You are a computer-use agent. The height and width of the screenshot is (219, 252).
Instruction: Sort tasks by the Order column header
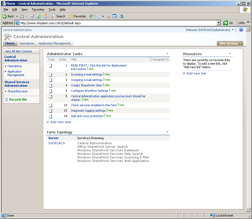click(63, 60)
